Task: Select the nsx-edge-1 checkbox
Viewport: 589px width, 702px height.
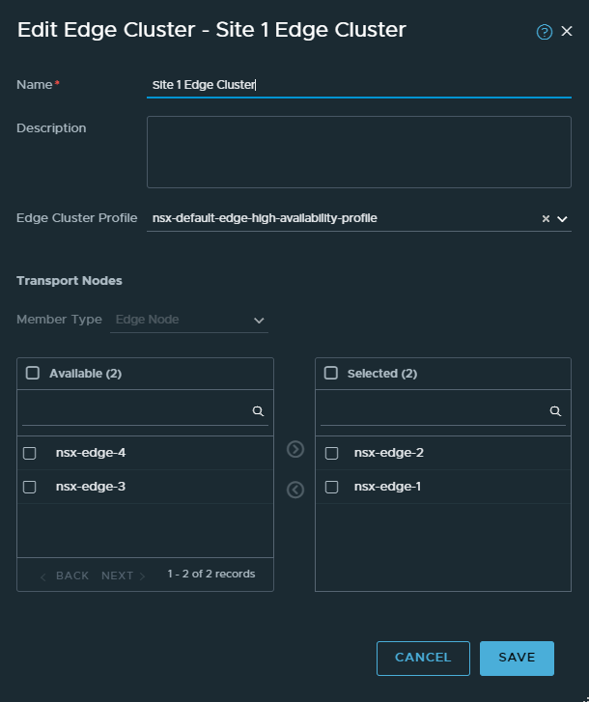Action: pyautogui.click(x=332, y=487)
